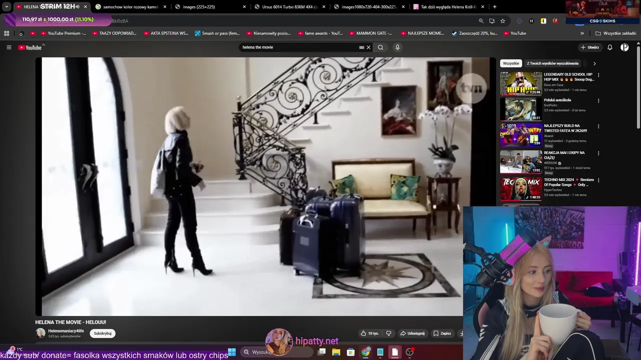Open Chrome from the taskbar

[366, 352]
